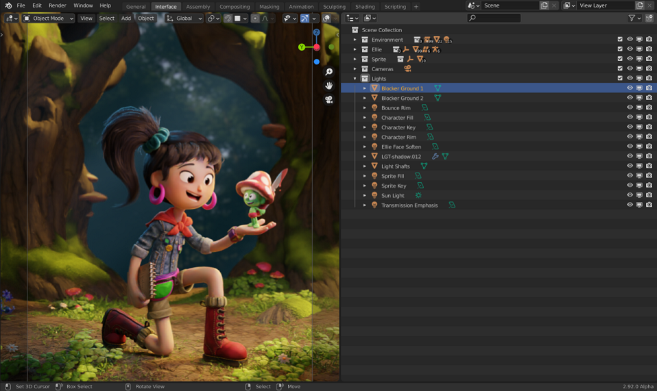Toggle the viewport gizmos button
Screen dimensions: 657x391
(x=304, y=18)
